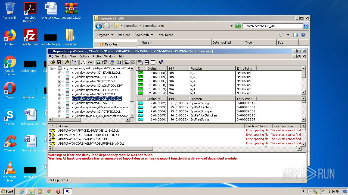Select the Recycle Bin desktop icon
The width and height of the screenshot is (348, 195).
[10, 11]
